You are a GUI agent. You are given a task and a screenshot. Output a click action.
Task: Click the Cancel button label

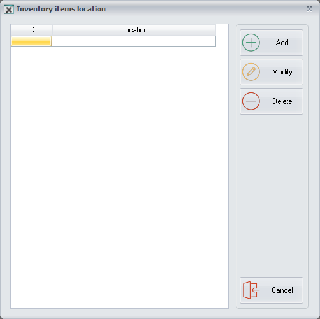click(282, 290)
